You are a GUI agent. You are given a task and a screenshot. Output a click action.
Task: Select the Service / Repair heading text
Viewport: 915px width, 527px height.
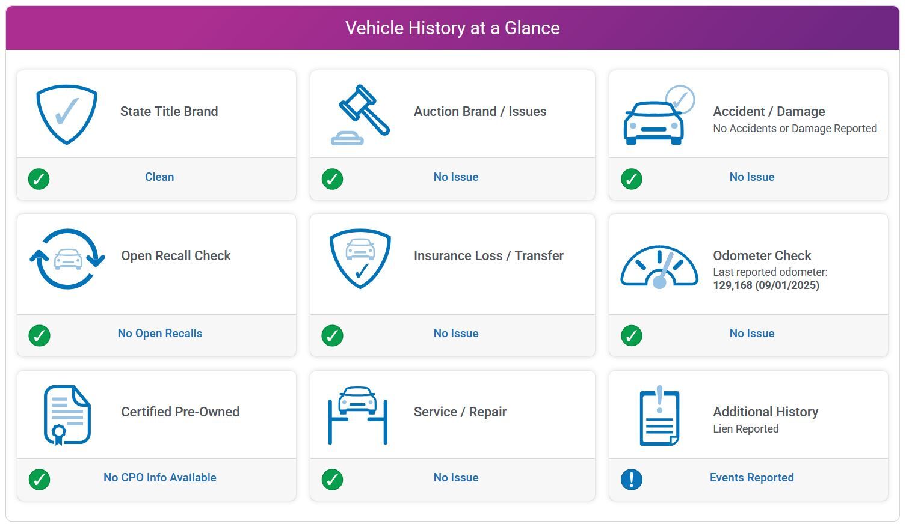point(460,412)
